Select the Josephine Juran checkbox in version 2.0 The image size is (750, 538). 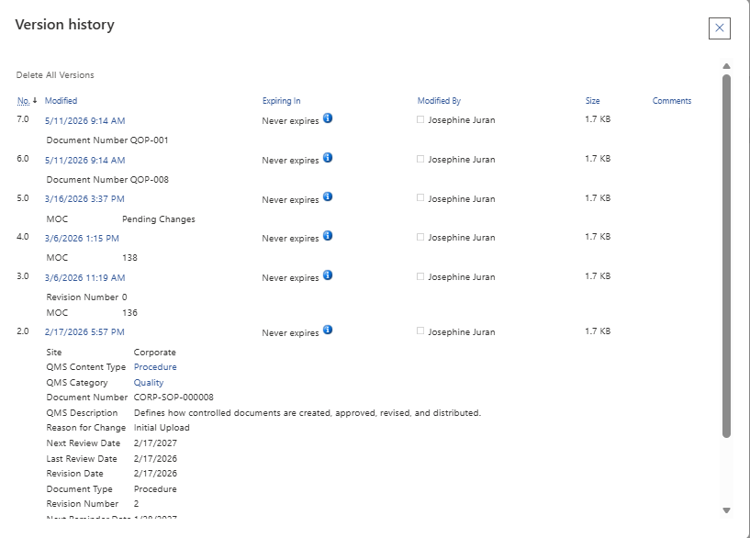click(x=420, y=331)
